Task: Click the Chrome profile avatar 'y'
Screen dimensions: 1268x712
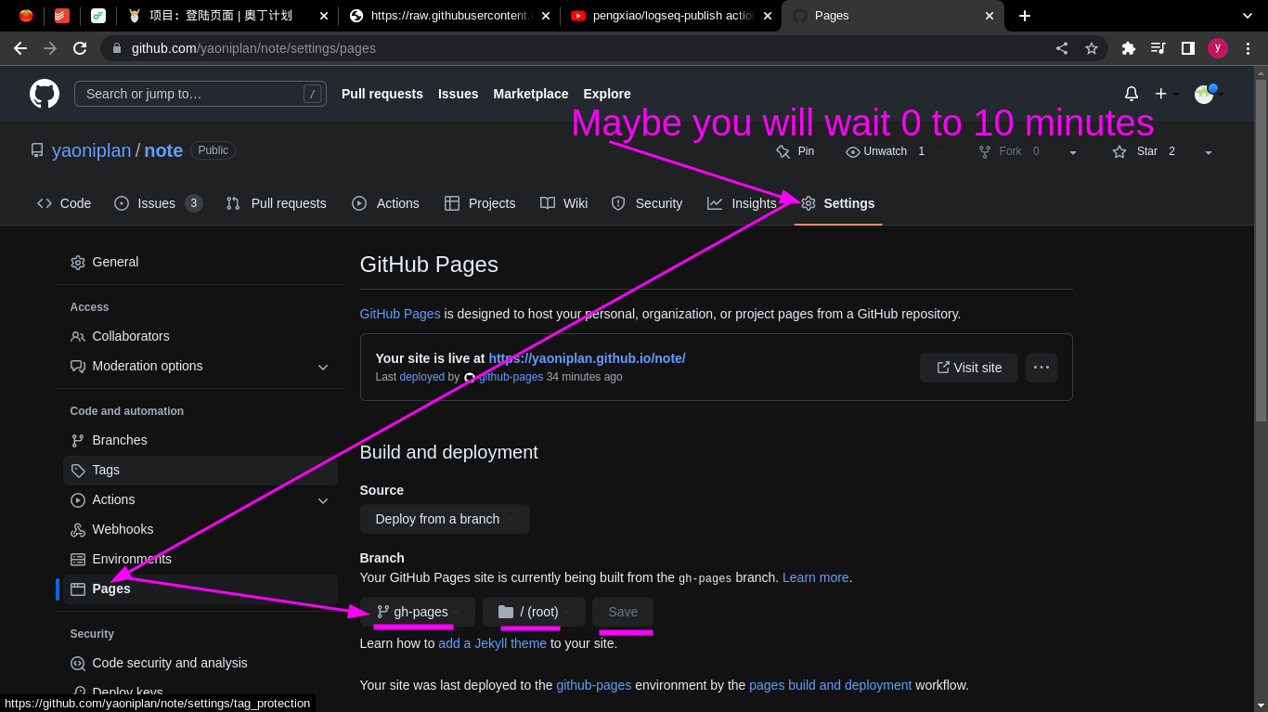Action: click(1218, 48)
